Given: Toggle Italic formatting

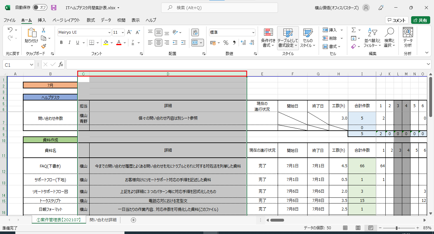Looking at the screenshot, I should click(x=70, y=43).
